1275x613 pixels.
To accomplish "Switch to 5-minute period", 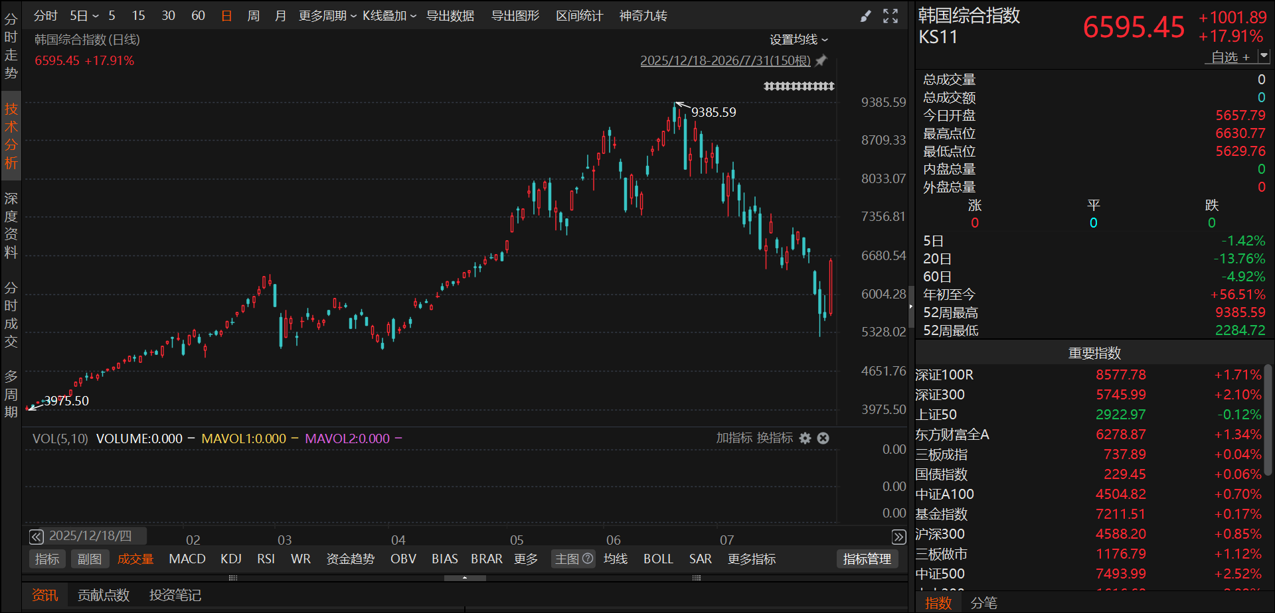I will [112, 15].
